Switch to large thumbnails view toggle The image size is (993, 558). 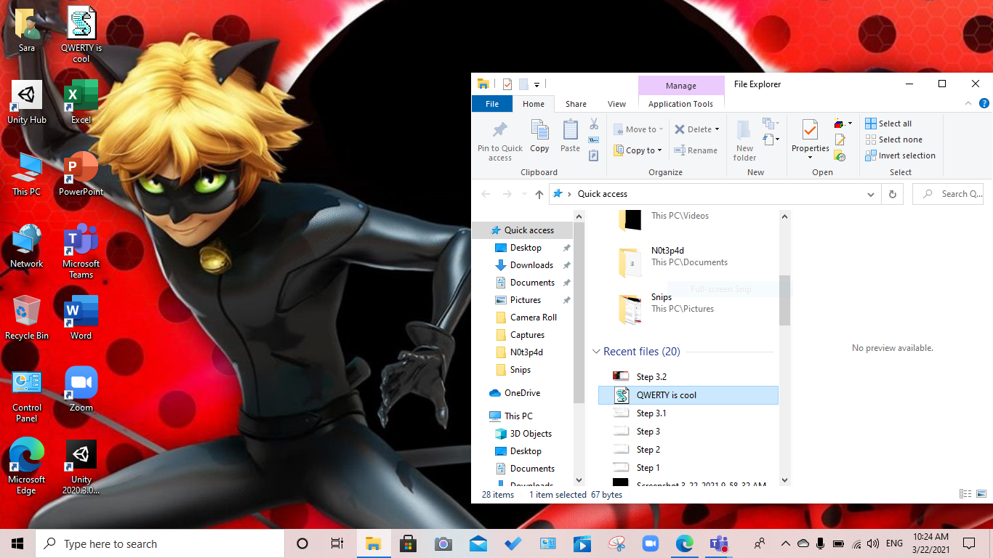pyautogui.click(x=981, y=494)
